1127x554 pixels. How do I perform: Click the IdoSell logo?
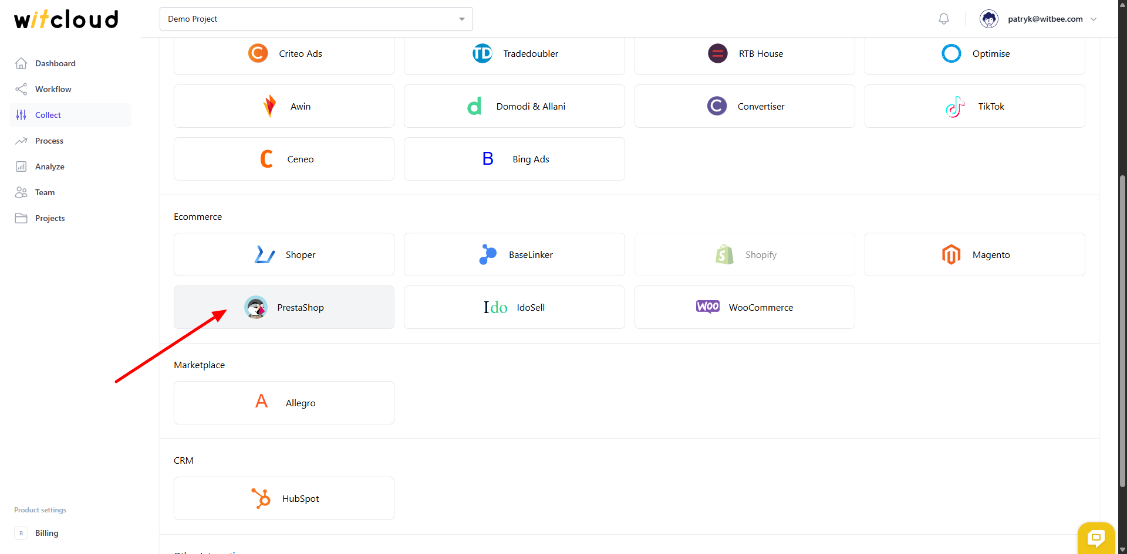click(x=495, y=307)
